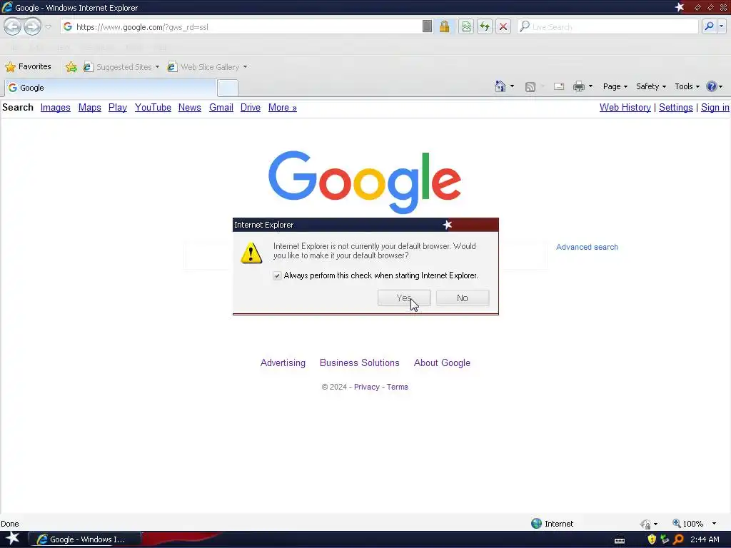Open a new blank tab
This screenshot has width=731, height=548.
coord(228,88)
